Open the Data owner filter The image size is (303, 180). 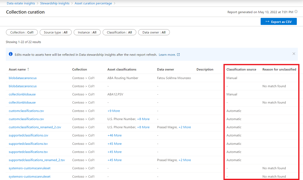coord(154,32)
